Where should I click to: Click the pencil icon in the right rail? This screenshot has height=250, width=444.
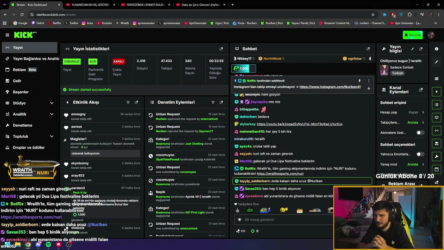pos(437,62)
